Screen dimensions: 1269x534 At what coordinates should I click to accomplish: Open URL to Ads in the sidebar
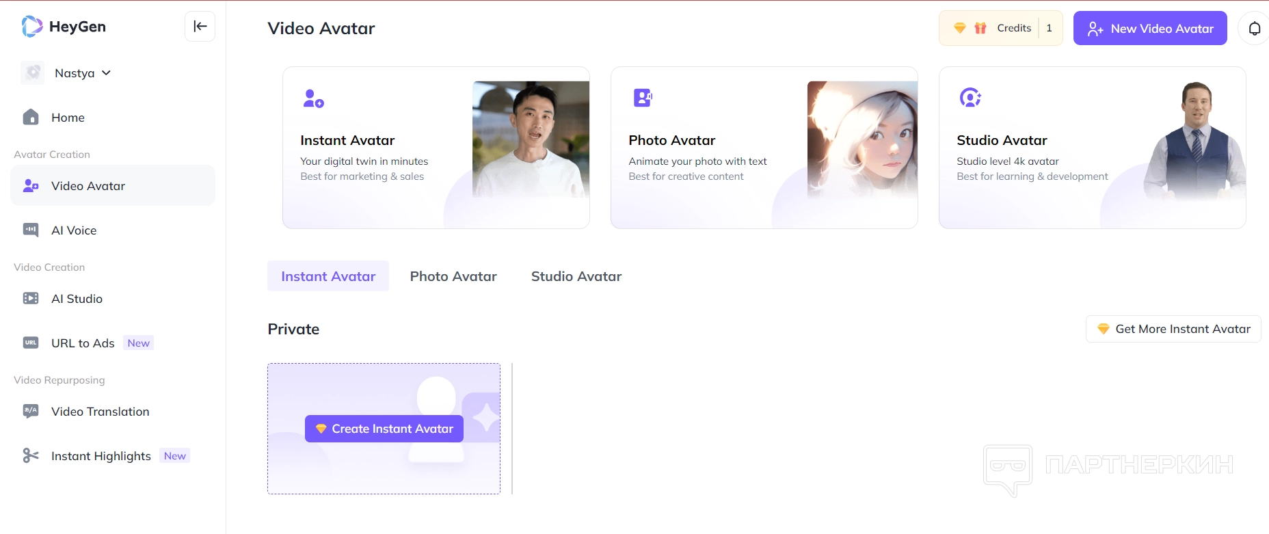pyautogui.click(x=113, y=343)
